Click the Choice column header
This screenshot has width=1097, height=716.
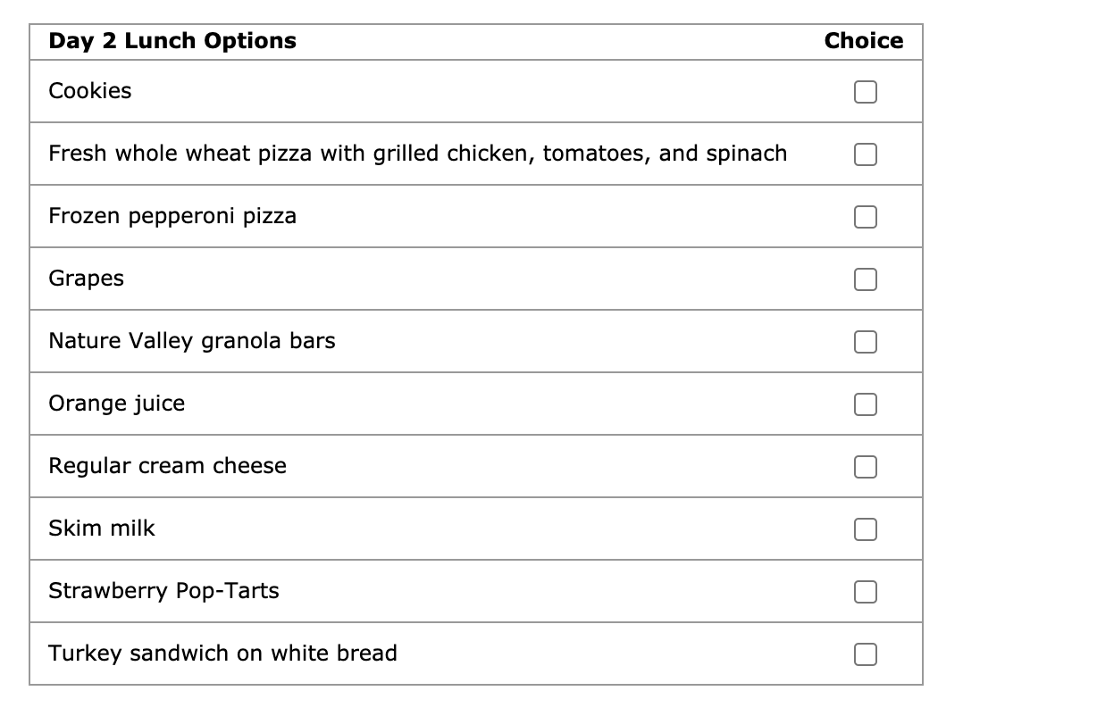coord(863,41)
